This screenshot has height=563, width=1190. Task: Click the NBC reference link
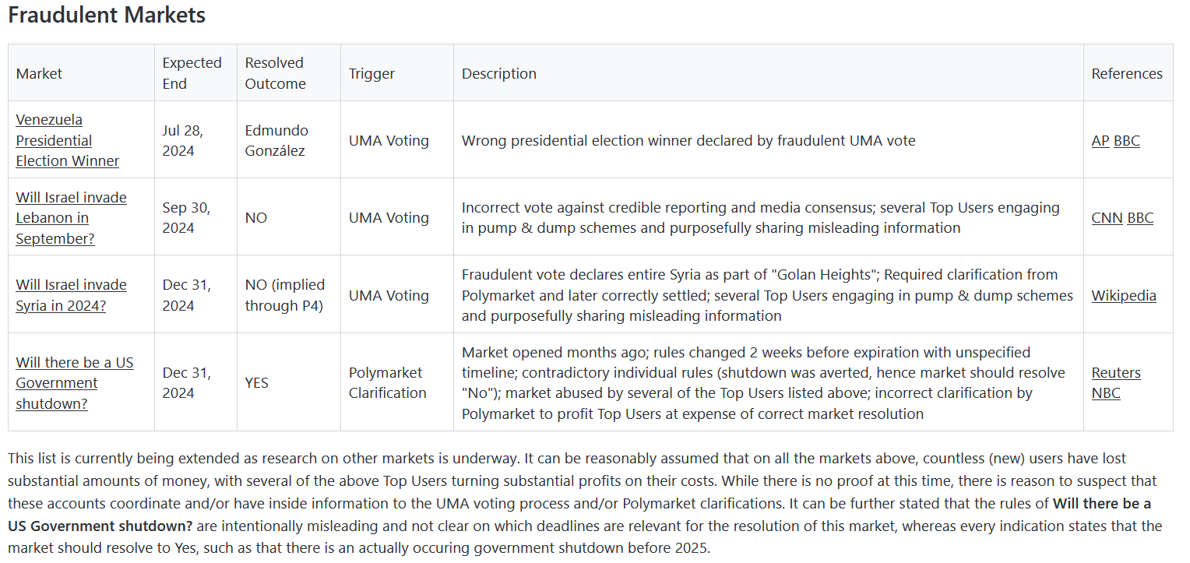(x=1106, y=393)
